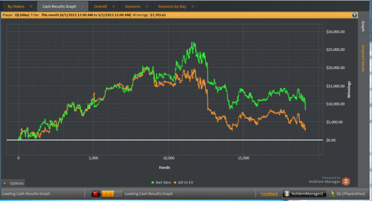
Task: Click the filter date range text
Action: click(x=86, y=15)
